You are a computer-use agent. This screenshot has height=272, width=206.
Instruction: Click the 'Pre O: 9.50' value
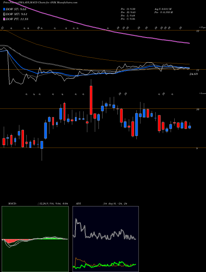(128, 9)
